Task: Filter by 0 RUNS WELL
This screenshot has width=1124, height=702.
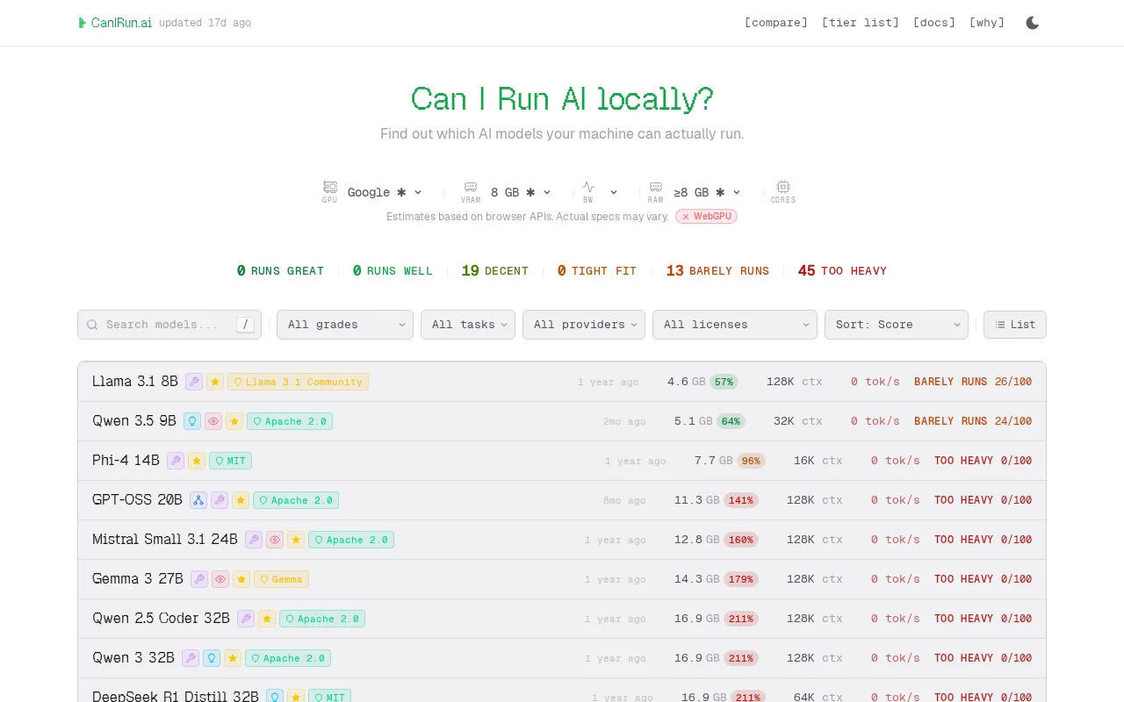Action: (393, 271)
